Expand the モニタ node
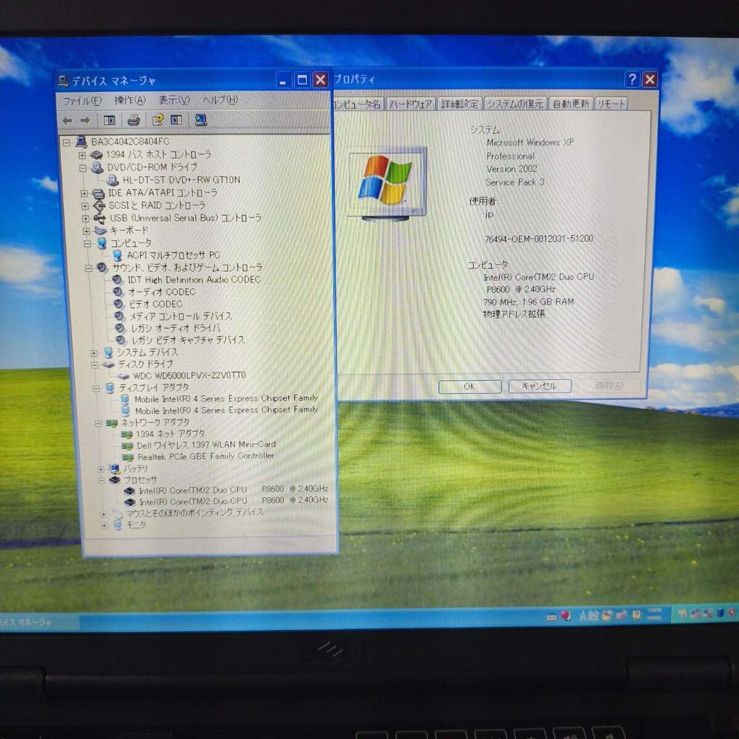The image size is (739, 739). (x=104, y=526)
